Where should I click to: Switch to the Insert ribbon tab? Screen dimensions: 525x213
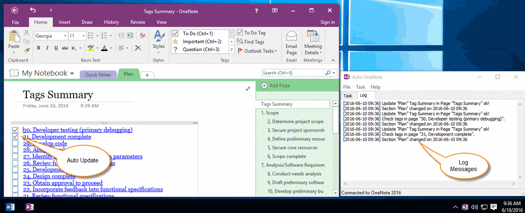64,22
